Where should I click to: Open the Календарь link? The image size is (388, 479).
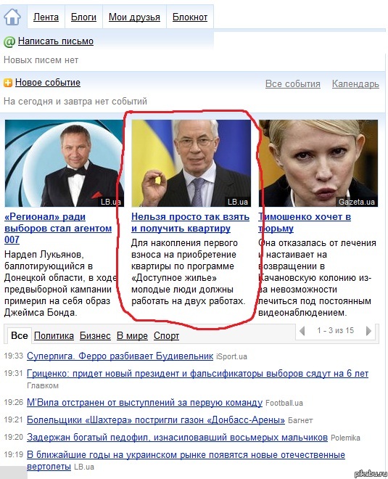pos(355,83)
